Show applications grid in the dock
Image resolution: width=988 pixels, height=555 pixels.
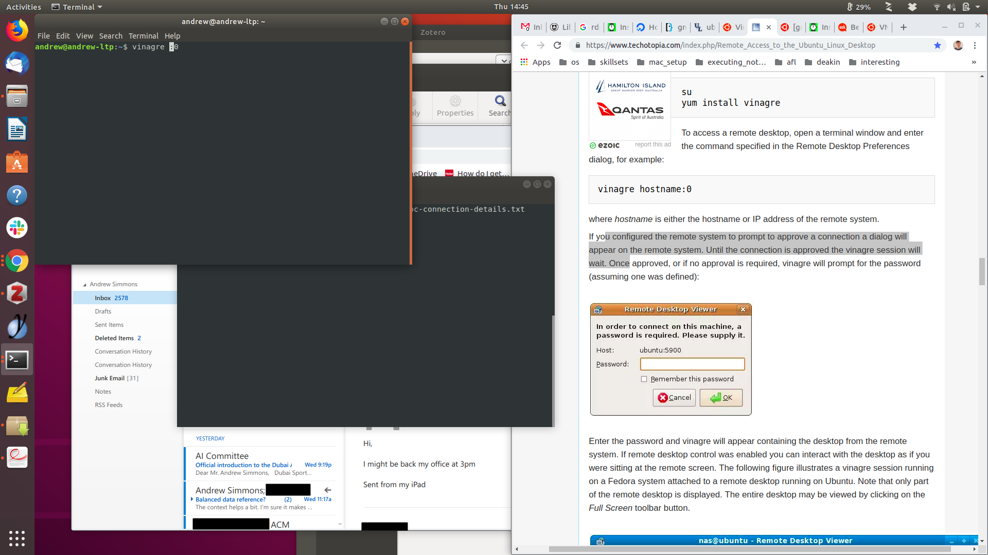click(17, 538)
